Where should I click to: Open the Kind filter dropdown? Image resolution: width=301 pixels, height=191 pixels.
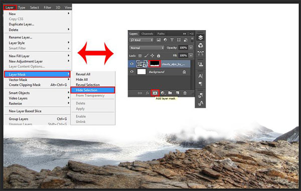pyautogui.click(x=141, y=40)
